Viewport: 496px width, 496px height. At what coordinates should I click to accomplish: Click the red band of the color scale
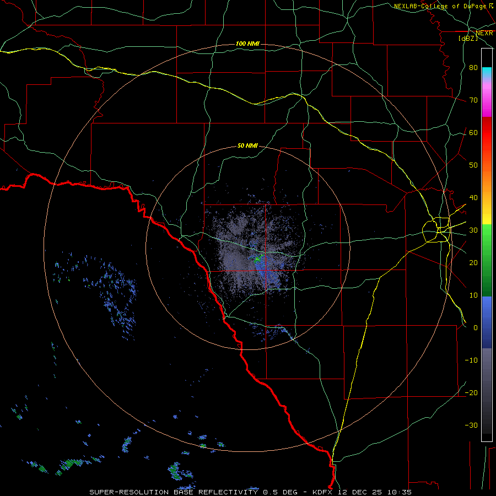[487, 133]
